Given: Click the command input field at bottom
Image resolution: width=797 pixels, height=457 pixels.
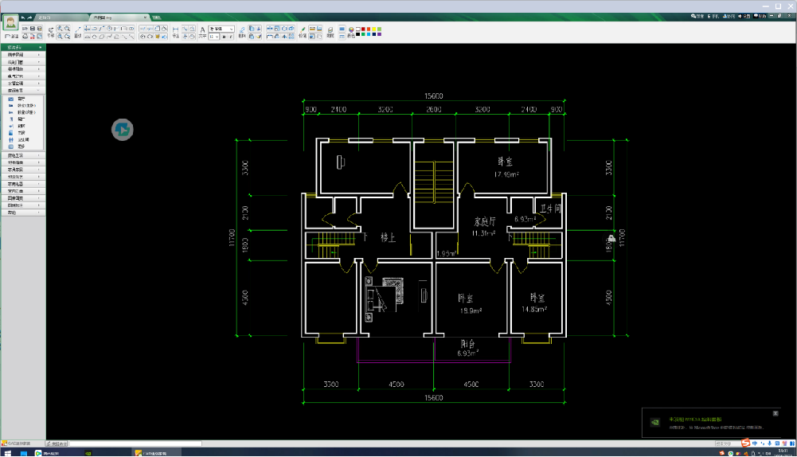Looking at the screenshot, I should click(135, 443).
